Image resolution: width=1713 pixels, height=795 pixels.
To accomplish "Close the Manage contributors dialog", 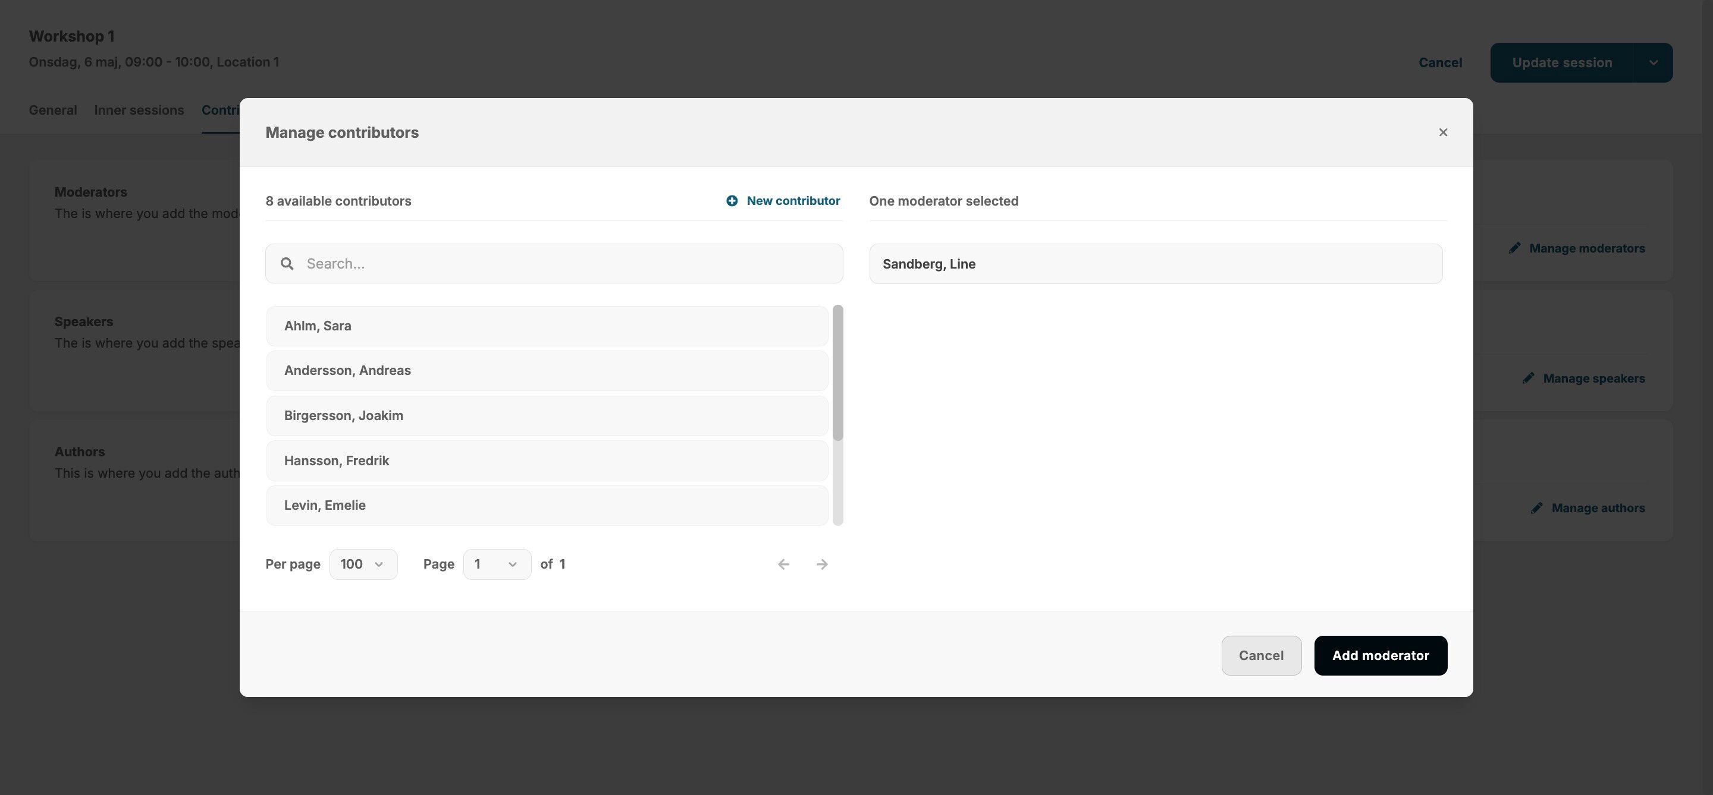I will [1442, 132].
